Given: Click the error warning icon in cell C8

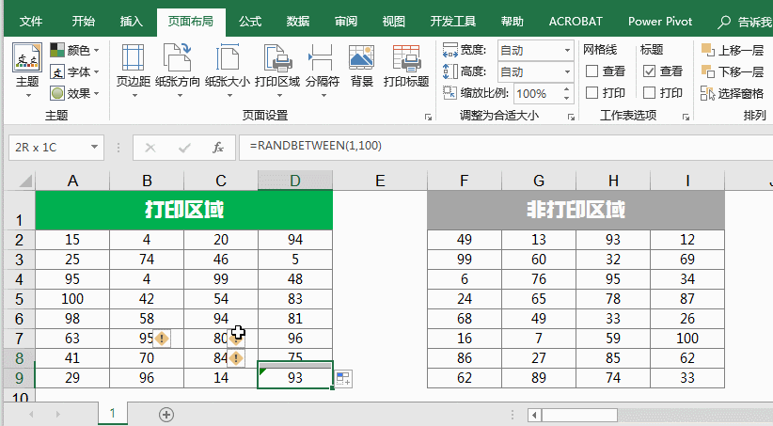Looking at the screenshot, I should coord(236,358).
